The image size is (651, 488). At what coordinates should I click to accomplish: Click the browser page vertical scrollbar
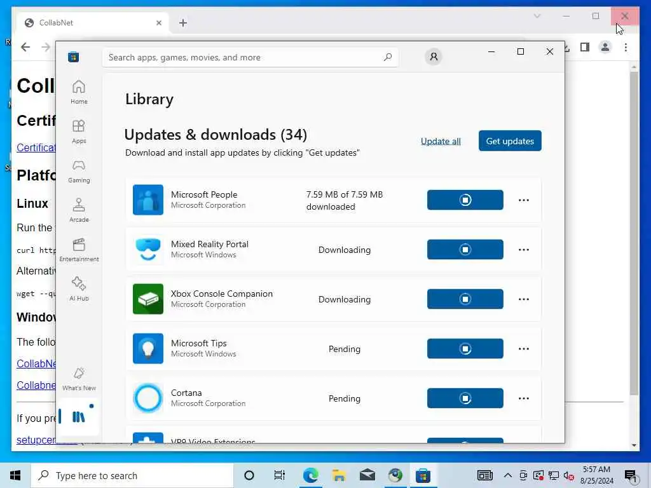tap(634, 233)
